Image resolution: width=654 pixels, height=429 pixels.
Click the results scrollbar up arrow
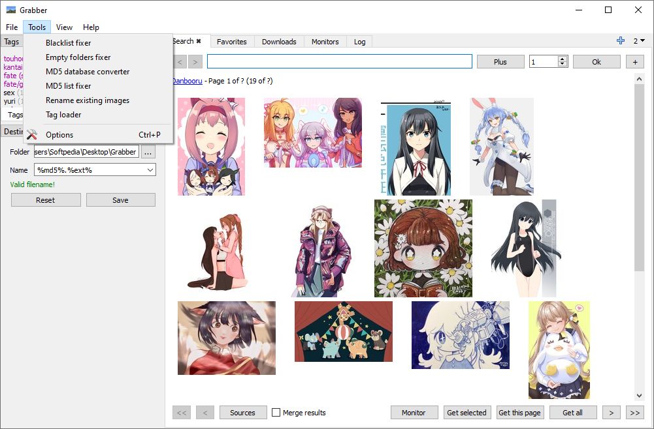(640, 79)
